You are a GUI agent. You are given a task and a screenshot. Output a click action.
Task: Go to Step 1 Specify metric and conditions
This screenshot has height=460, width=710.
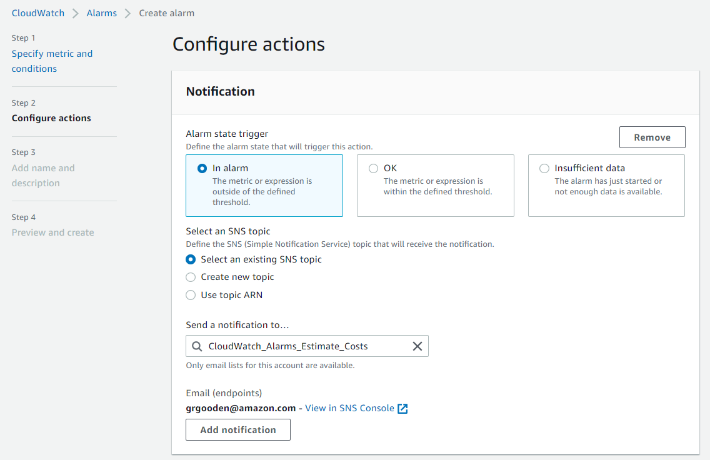click(52, 61)
